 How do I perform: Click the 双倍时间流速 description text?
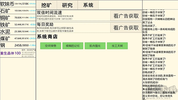click(x=55, y=17)
